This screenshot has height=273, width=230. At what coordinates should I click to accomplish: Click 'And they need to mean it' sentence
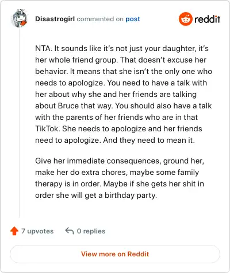tap(149, 140)
